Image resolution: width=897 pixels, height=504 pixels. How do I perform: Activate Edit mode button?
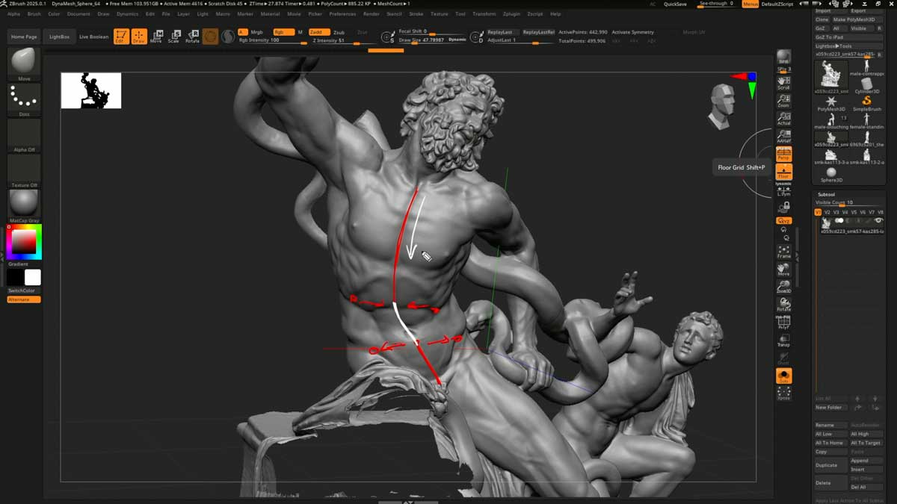coord(121,36)
